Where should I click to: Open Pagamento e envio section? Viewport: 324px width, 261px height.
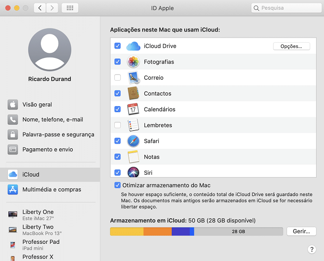click(50, 149)
